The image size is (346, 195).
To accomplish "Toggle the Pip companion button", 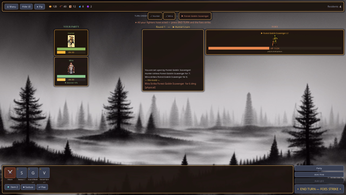I will pos(39,6).
